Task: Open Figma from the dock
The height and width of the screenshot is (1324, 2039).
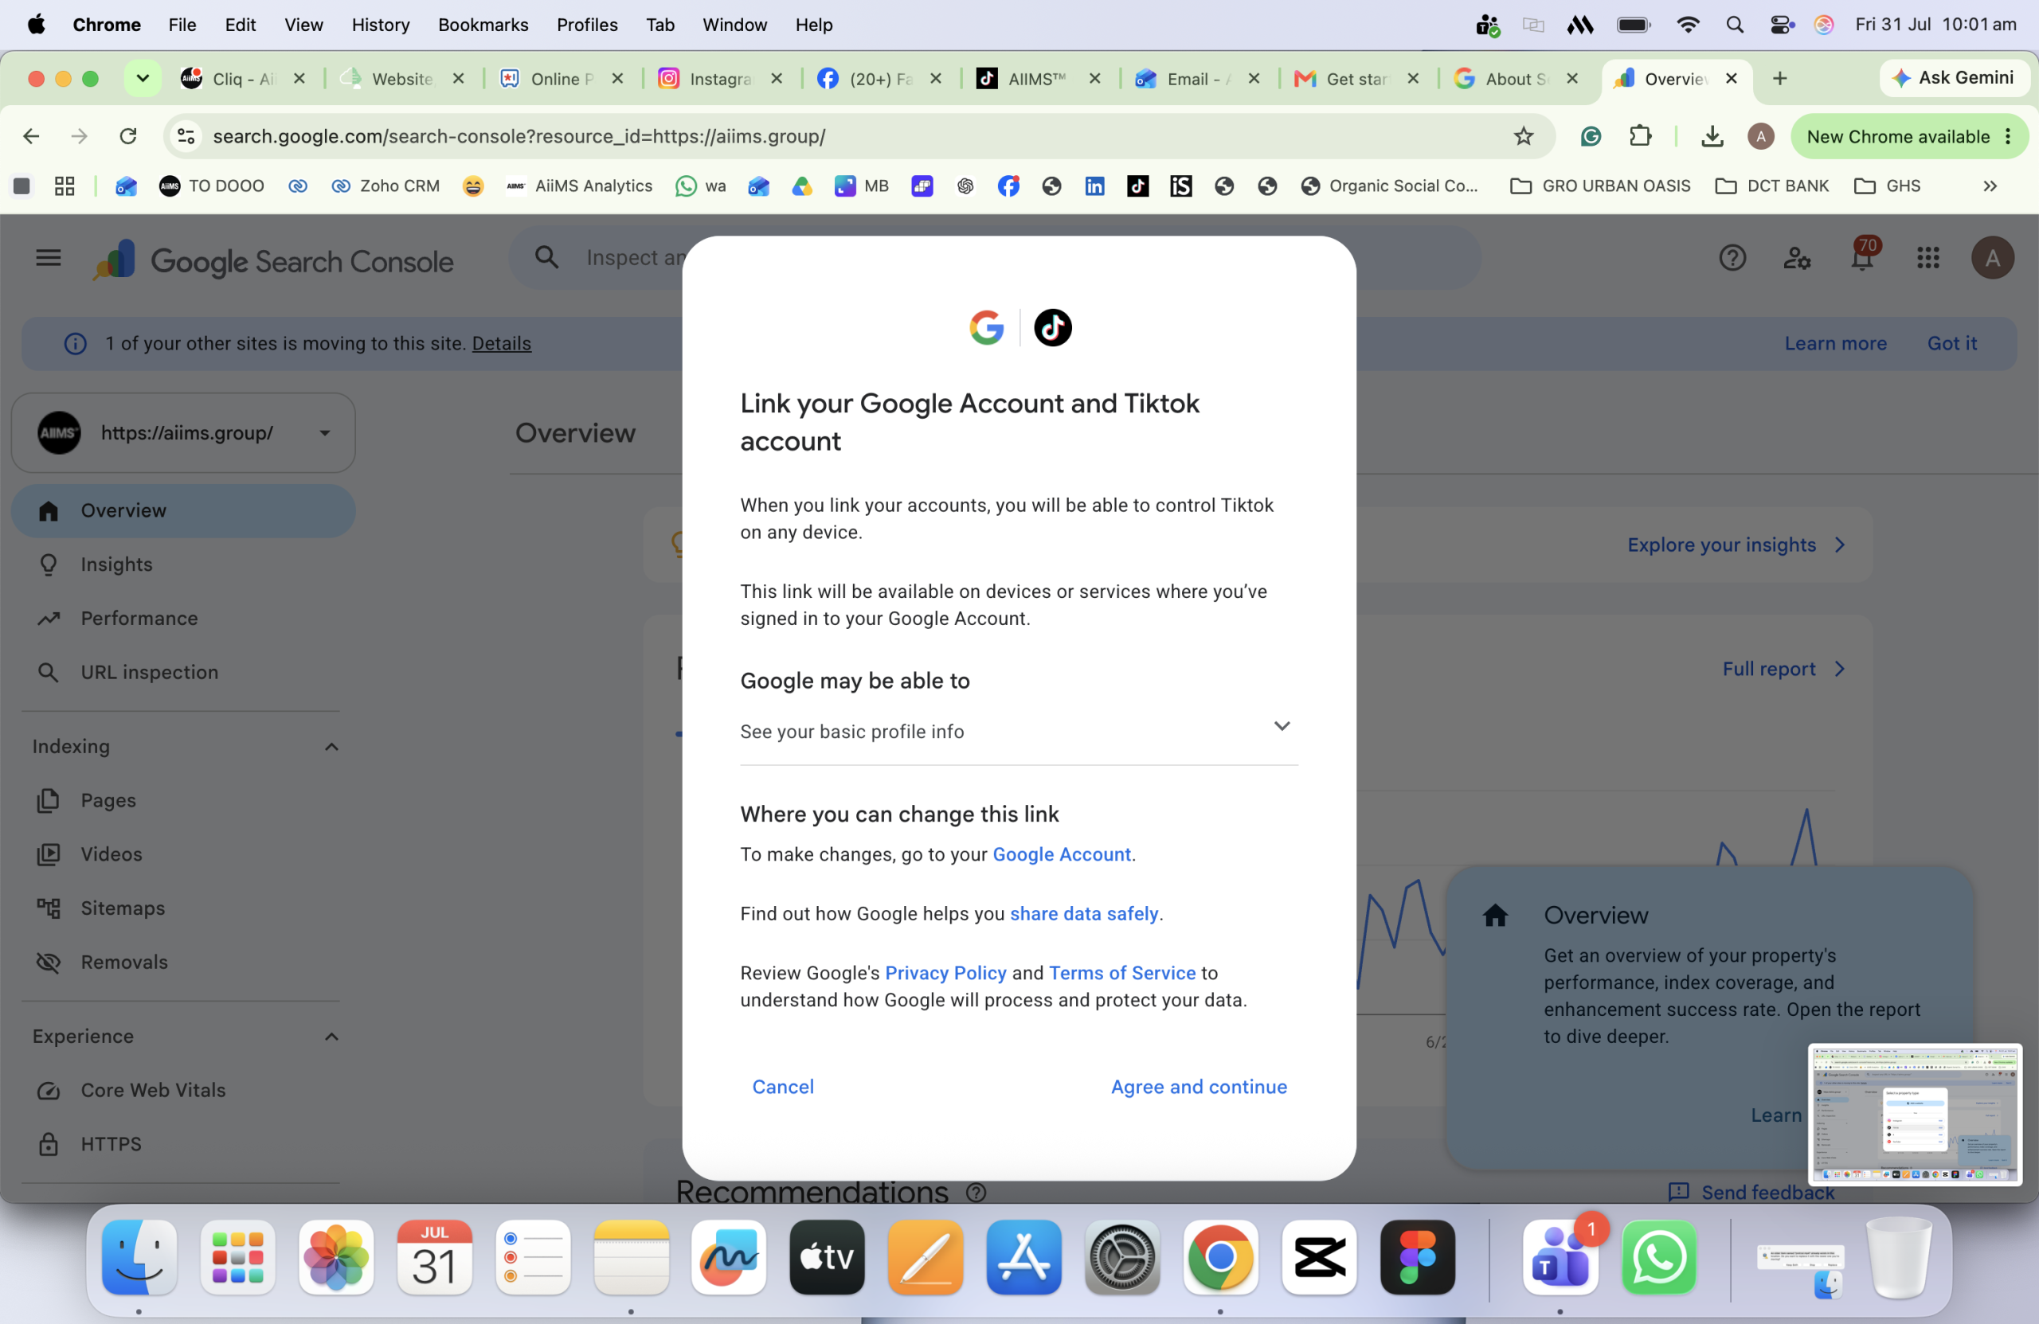Action: pyautogui.click(x=1417, y=1257)
